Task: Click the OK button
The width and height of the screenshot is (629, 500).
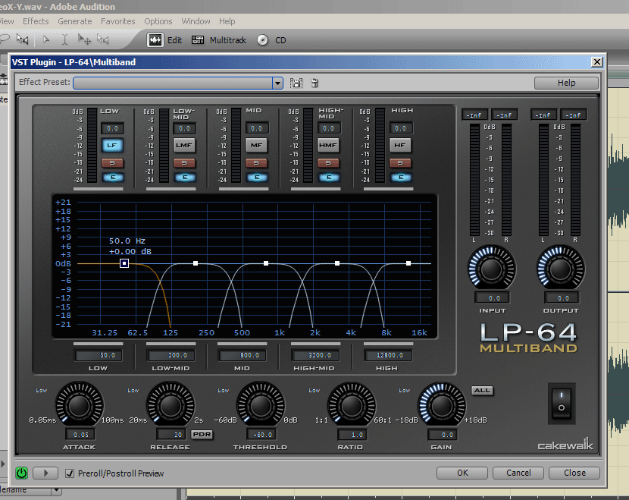Action: tap(462, 473)
